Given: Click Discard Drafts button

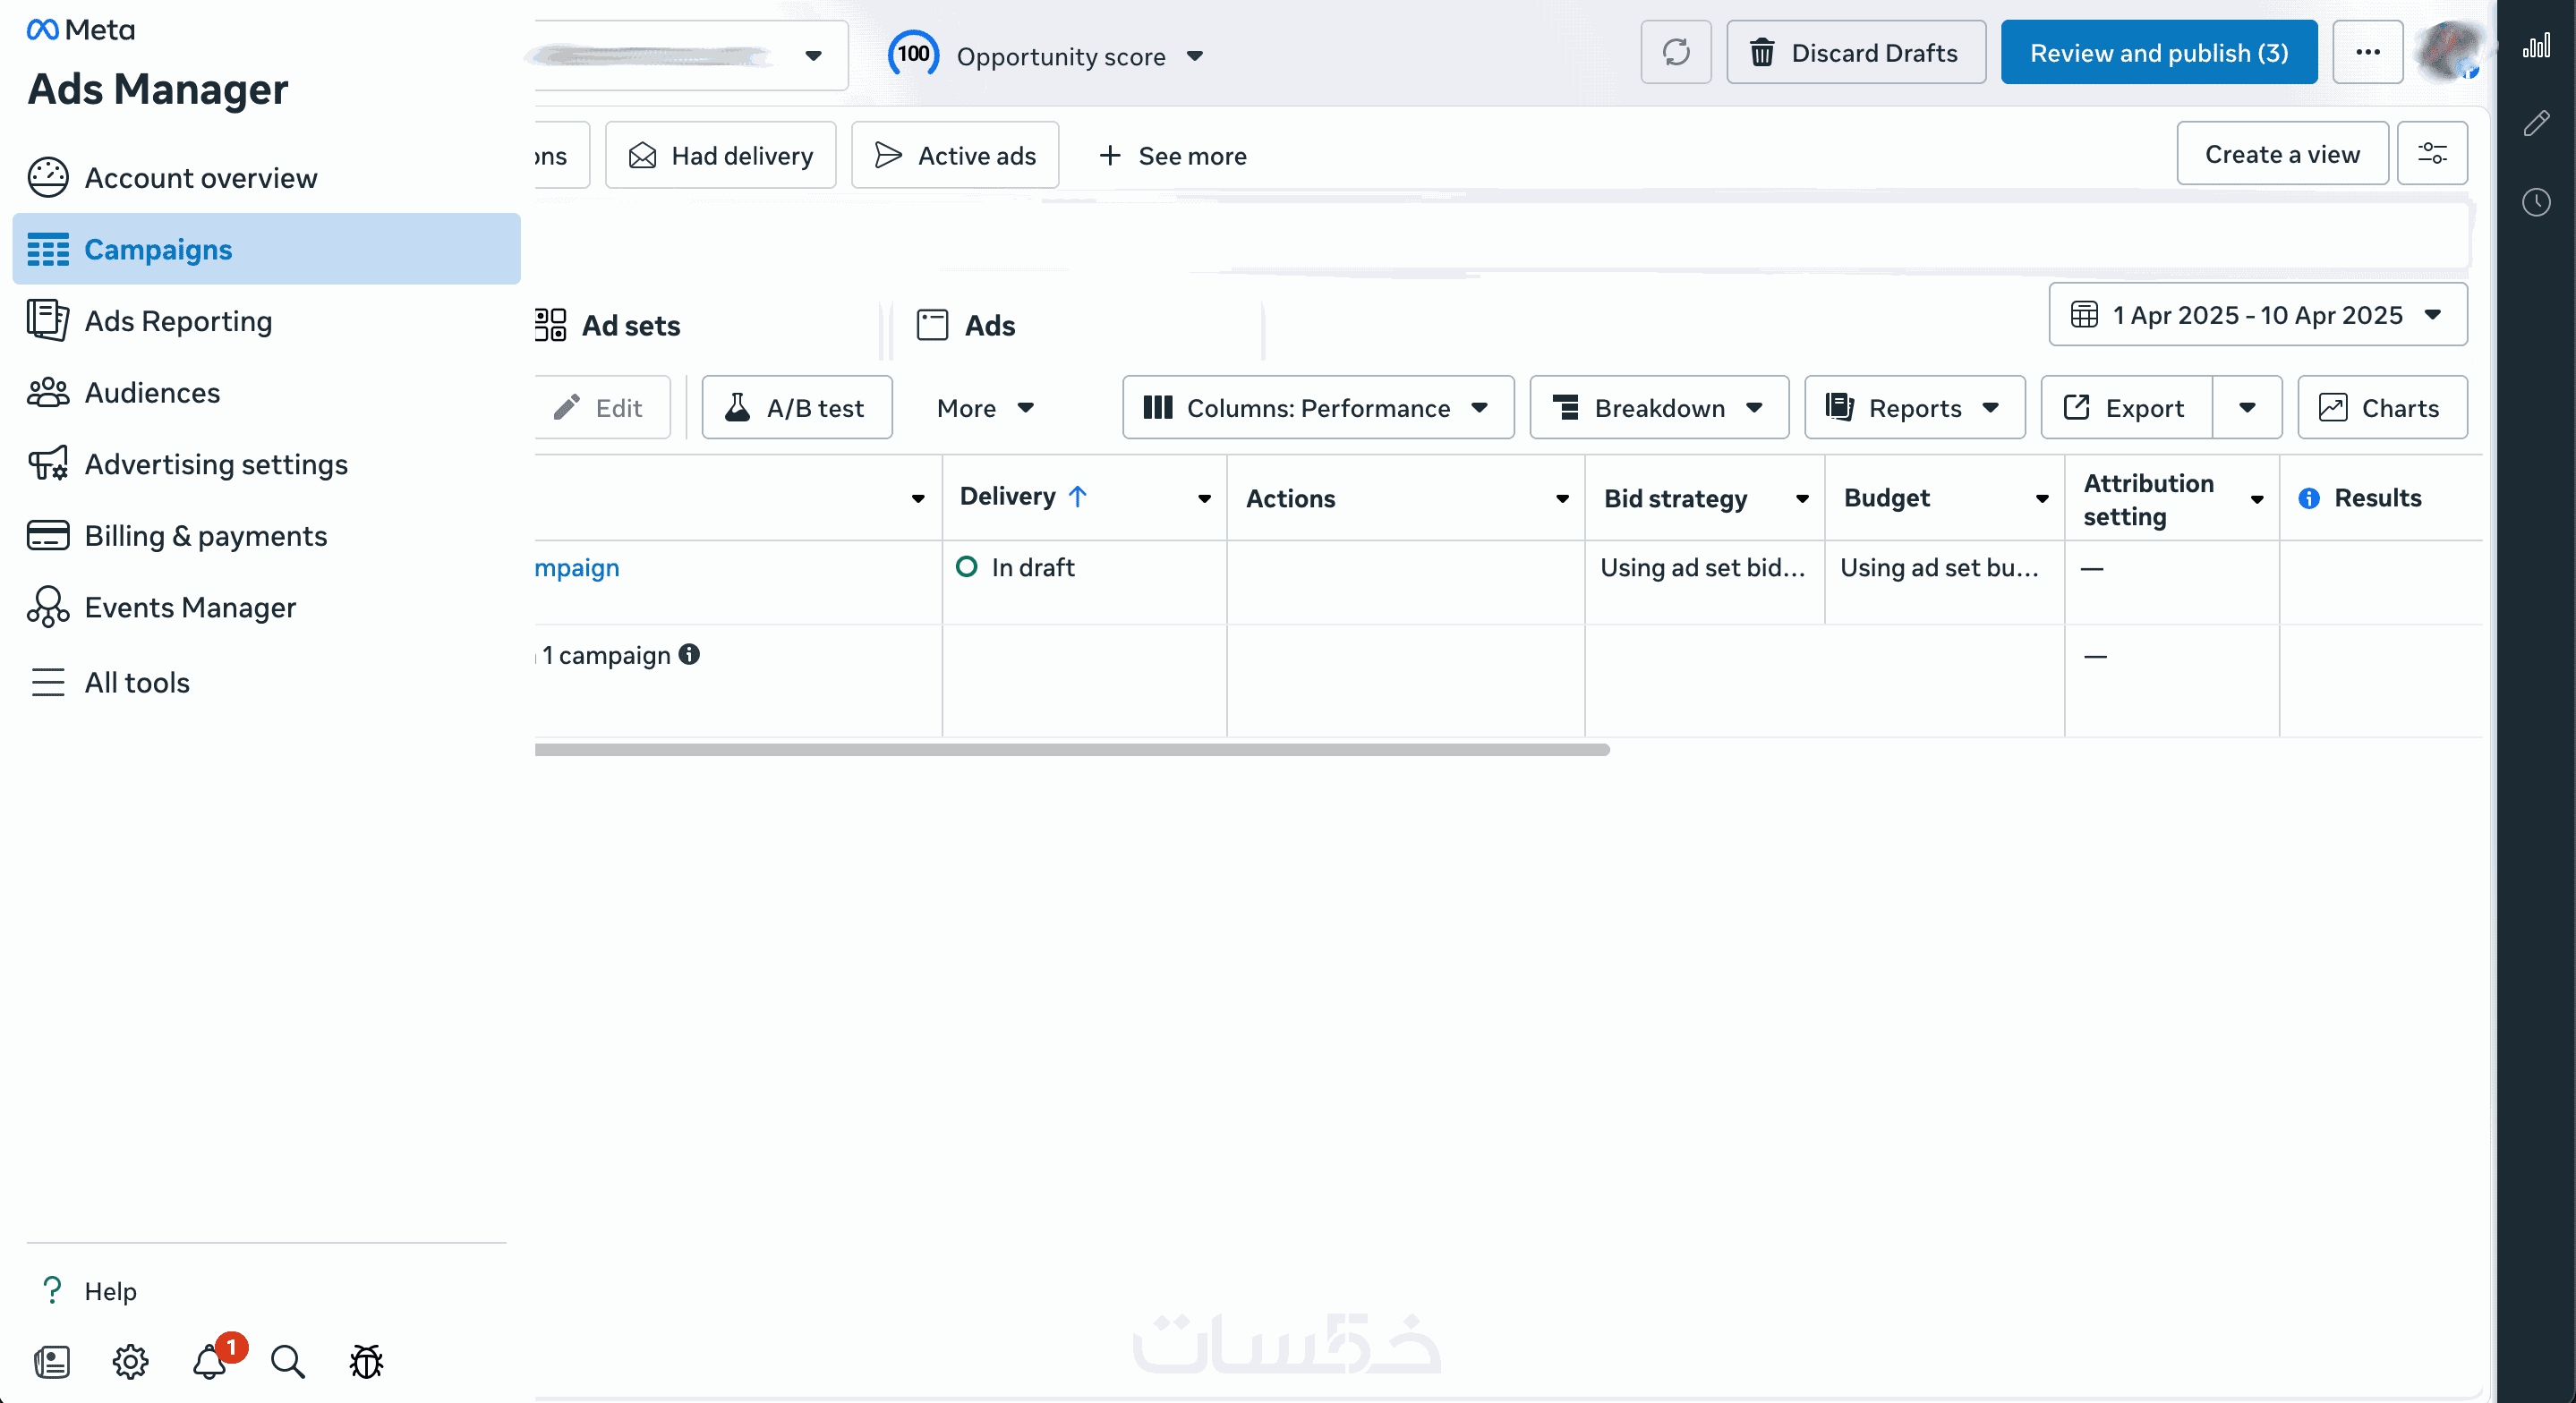Looking at the screenshot, I should 1855,53.
